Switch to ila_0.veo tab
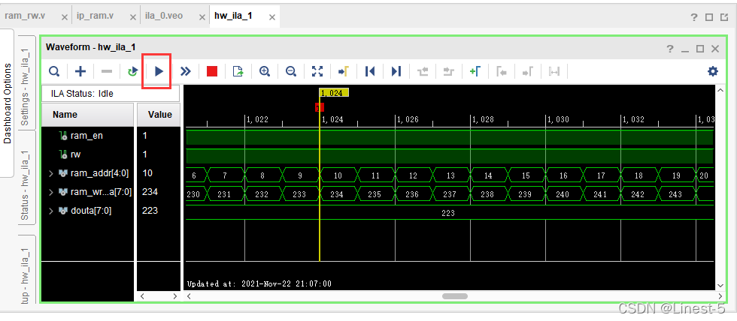The width and height of the screenshot is (737, 321). (164, 16)
